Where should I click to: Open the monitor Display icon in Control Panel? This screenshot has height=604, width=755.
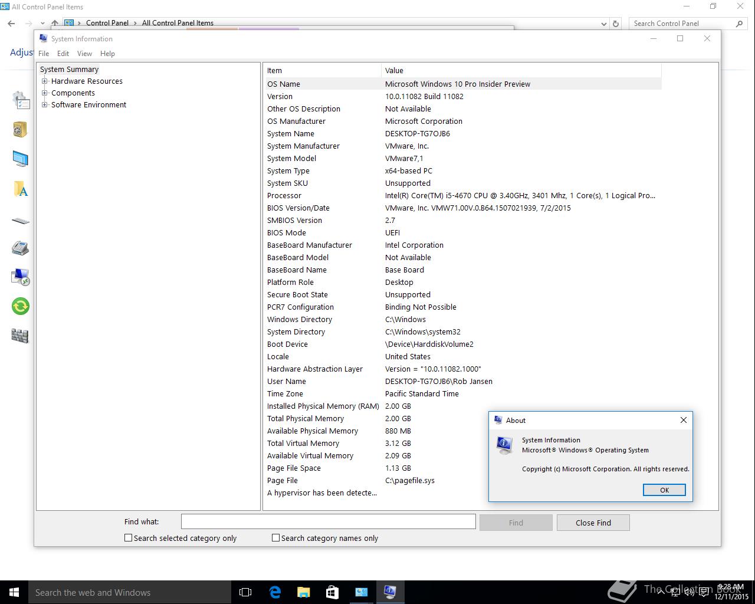[x=20, y=159]
